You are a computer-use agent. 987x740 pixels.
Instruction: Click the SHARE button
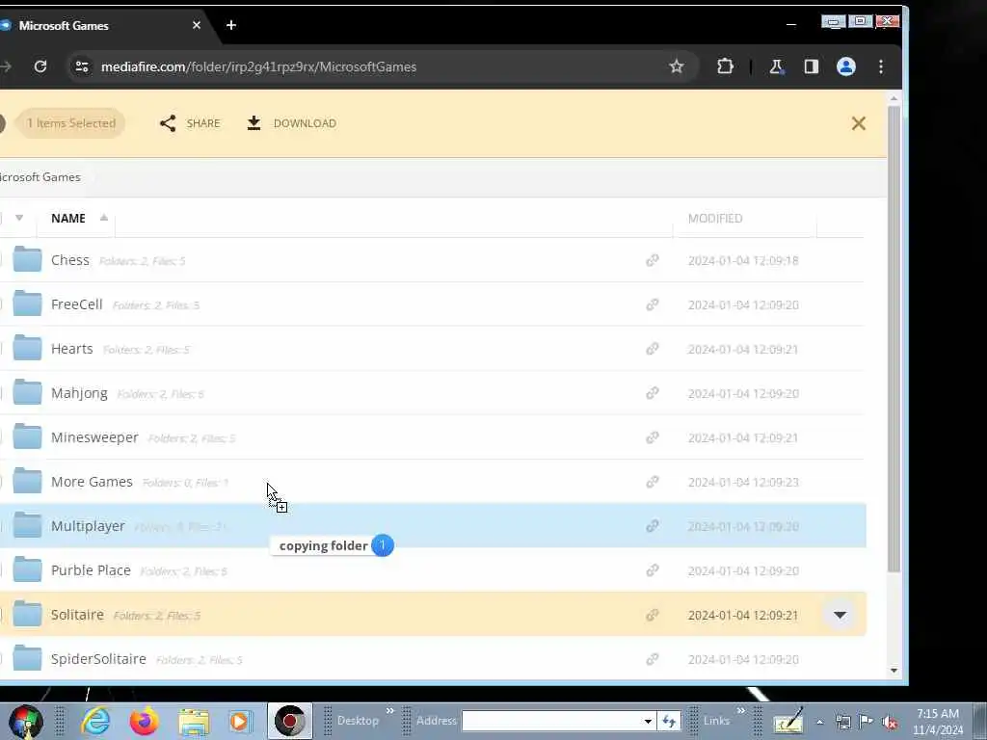(190, 123)
